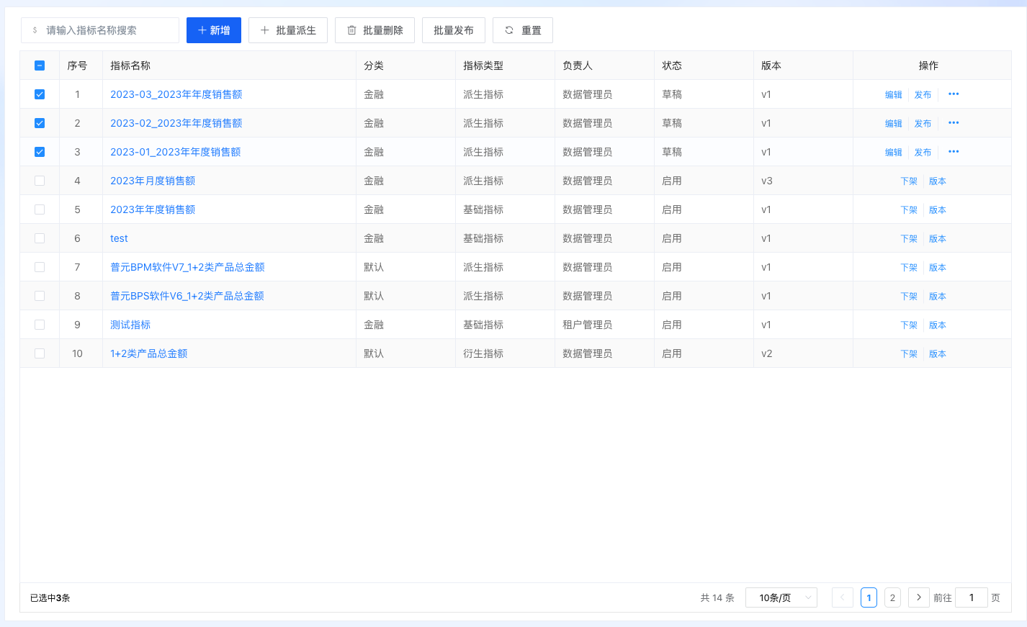Select page 1 in pagination
Viewport: 1027px width, 627px height.
coord(869,597)
